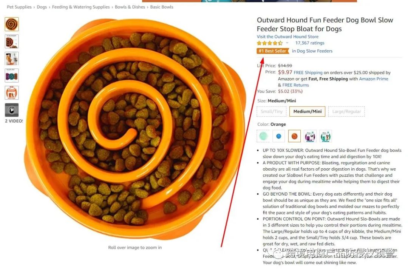Click the #1 Best Seller badge
This screenshot has height=271, width=408.
[x=273, y=51]
